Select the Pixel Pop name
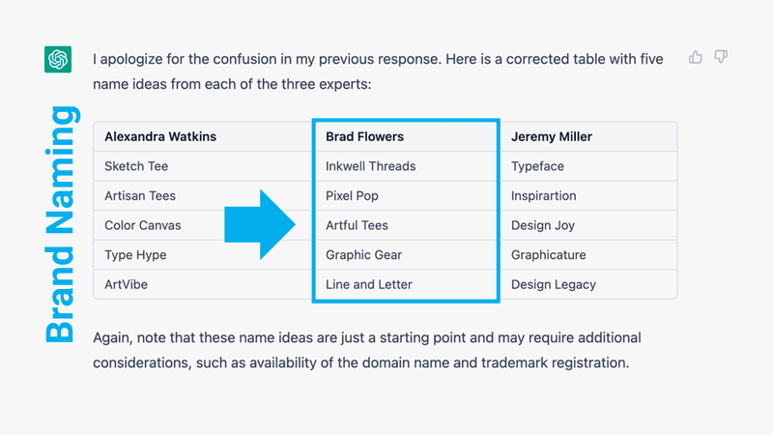 click(353, 196)
